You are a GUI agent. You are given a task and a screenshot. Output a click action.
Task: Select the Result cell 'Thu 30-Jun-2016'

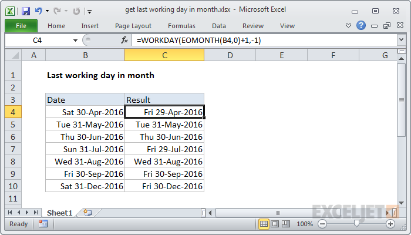coord(164,137)
